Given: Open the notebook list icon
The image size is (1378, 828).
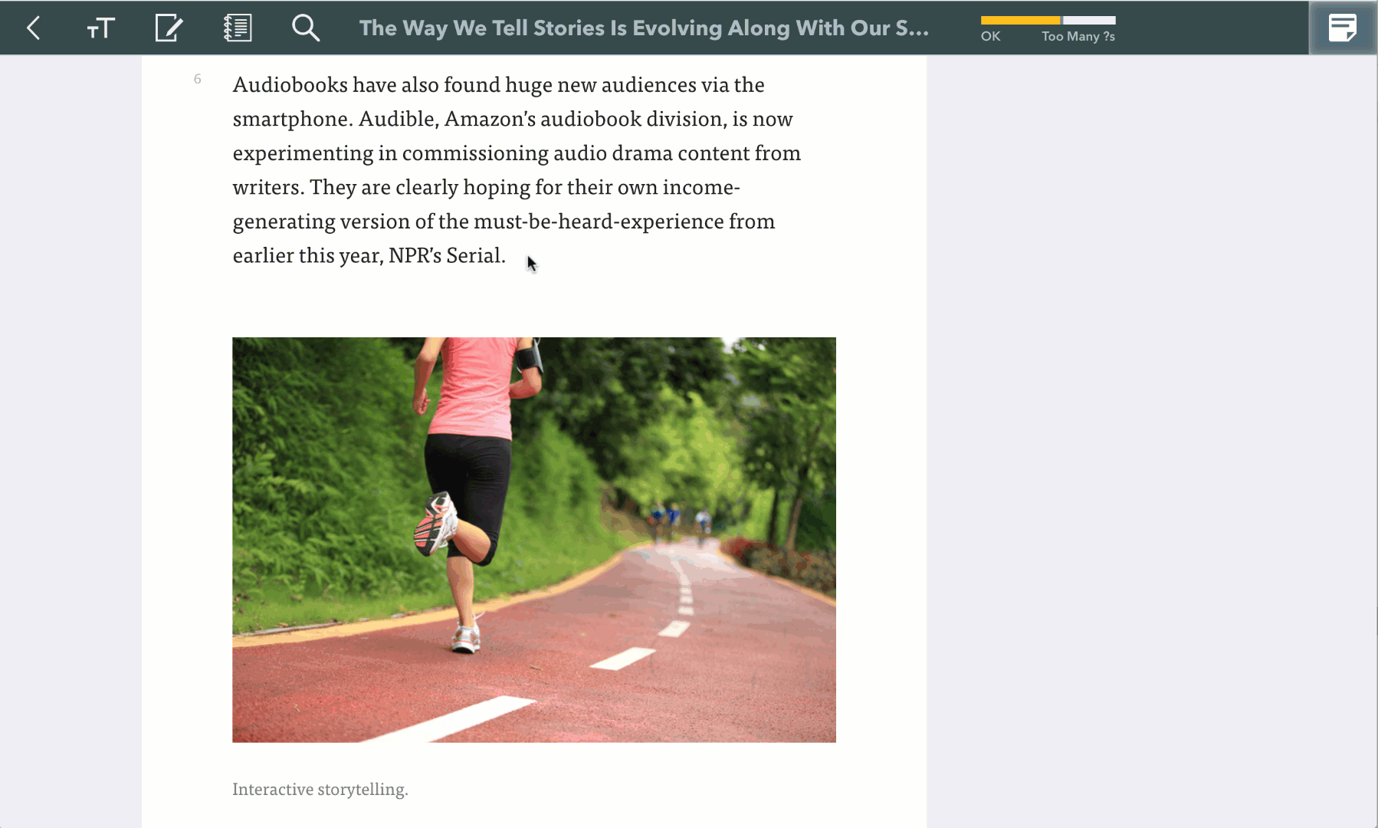Looking at the screenshot, I should [x=238, y=28].
